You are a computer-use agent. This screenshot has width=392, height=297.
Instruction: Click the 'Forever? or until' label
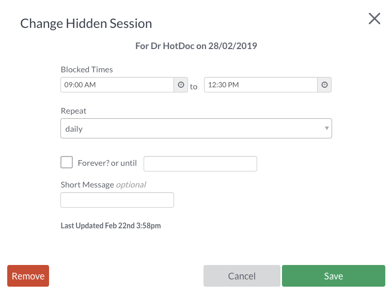107,163
